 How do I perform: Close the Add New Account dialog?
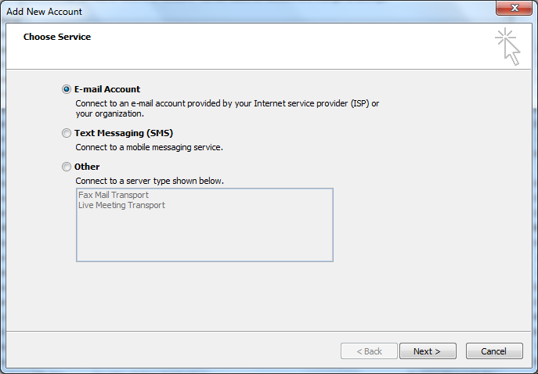tap(515, 10)
